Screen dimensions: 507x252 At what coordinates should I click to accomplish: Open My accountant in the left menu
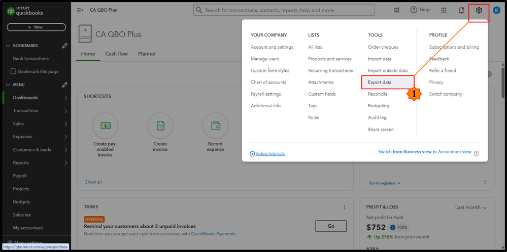pos(28,228)
